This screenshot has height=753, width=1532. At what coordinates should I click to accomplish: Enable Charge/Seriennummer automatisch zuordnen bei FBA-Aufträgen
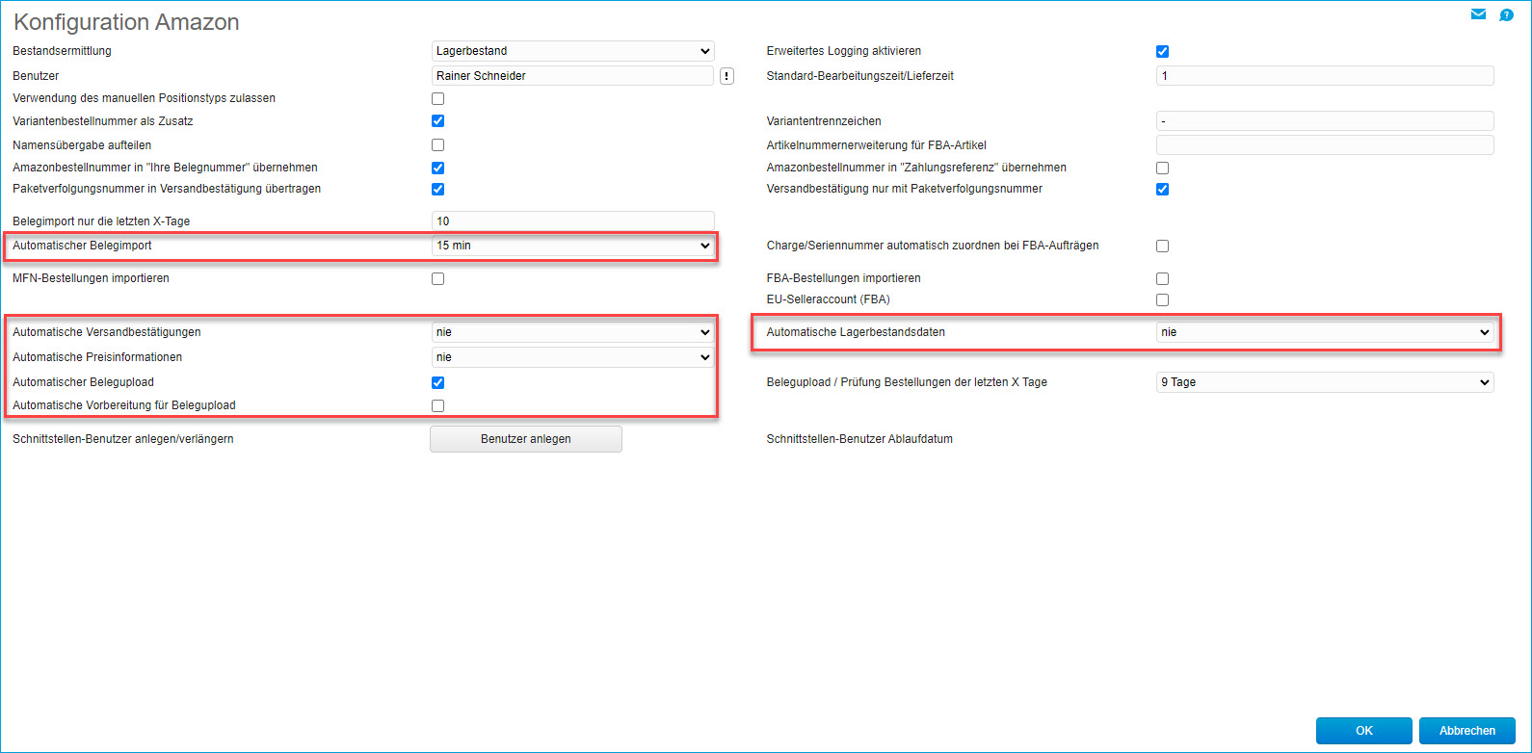pyautogui.click(x=1163, y=246)
